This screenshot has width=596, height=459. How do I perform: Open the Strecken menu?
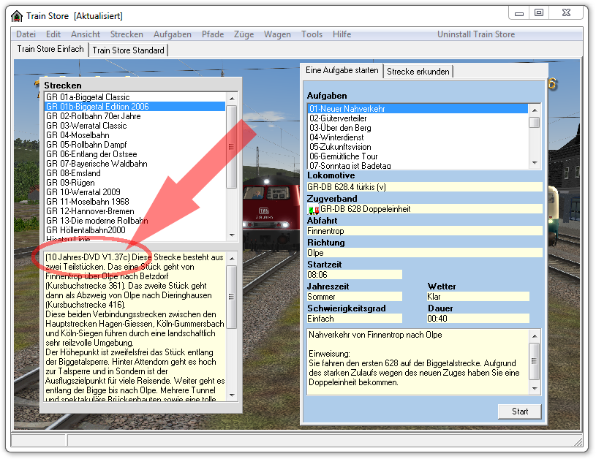click(x=127, y=34)
